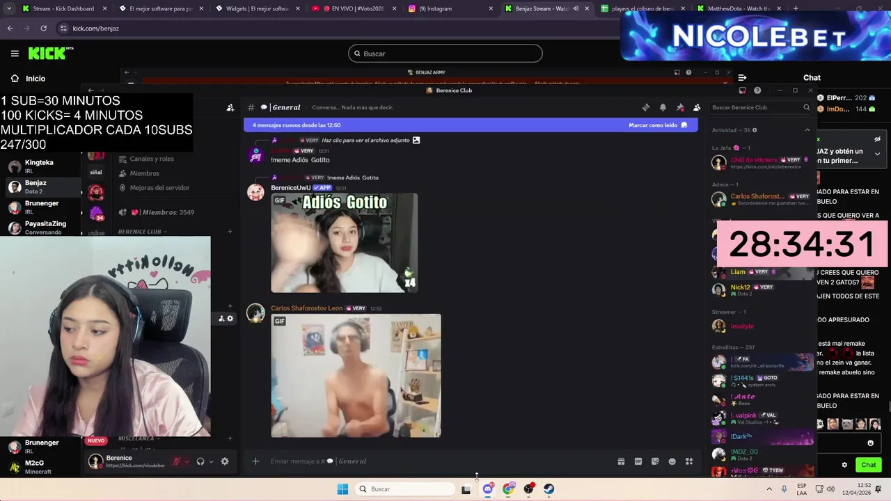The width and height of the screenshot is (891, 501).
Task: Open the Kick hamburger menu
Action: pyautogui.click(x=15, y=54)
